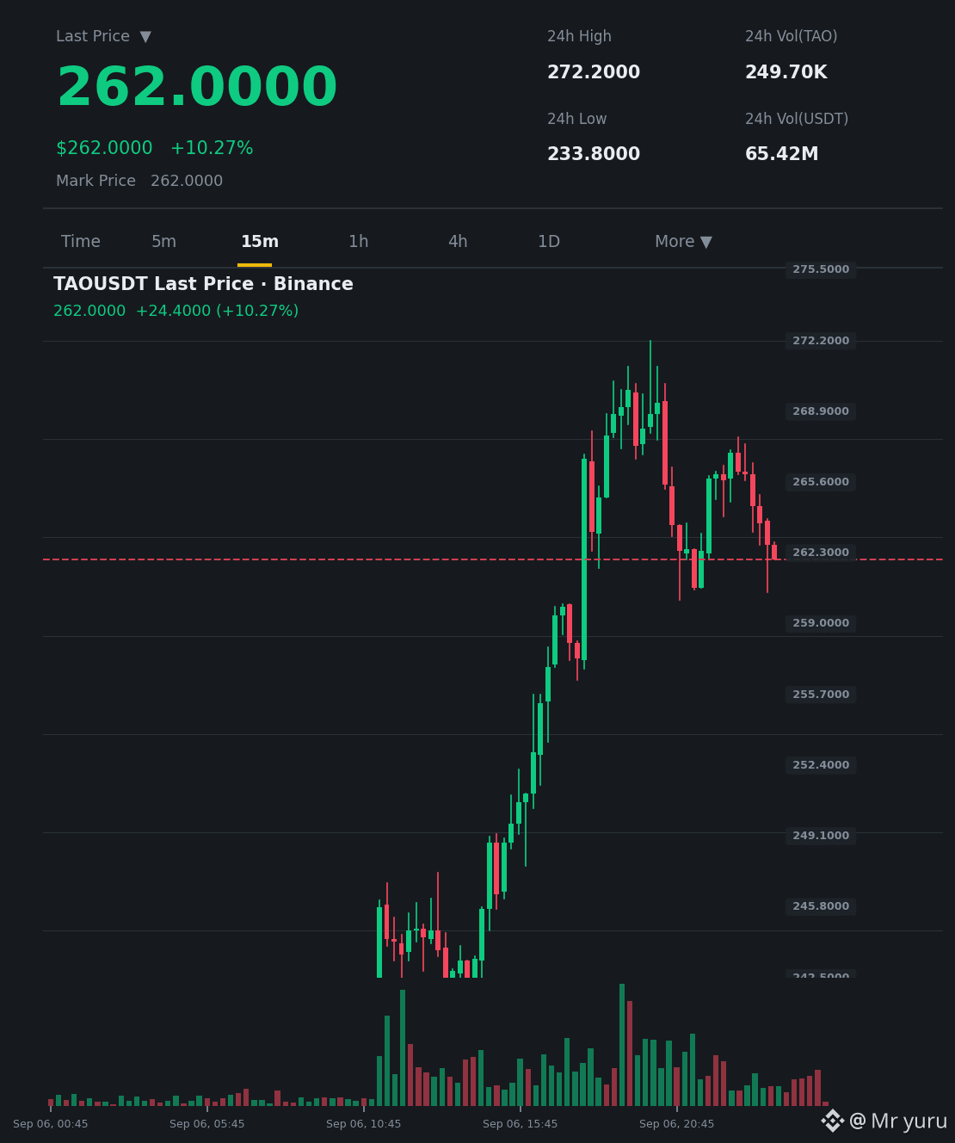Click the Mark Price label
Viewport: 955px width, 1143px height.
point(95,181)
